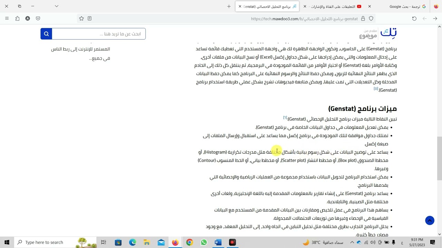442x248 pixels.
Task: Open the taskbar clock showing 9:31 PM
Action: pyautogui.click(x=417, y=242)
